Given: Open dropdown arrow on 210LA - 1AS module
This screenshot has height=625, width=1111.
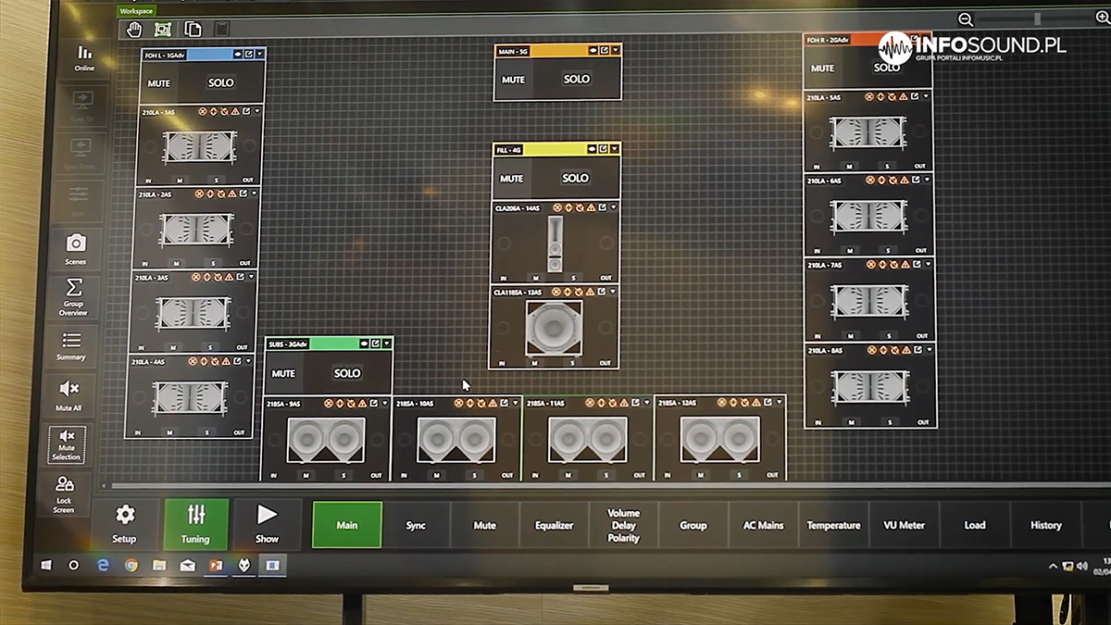Looking at the screenshot, I should 257,111.
